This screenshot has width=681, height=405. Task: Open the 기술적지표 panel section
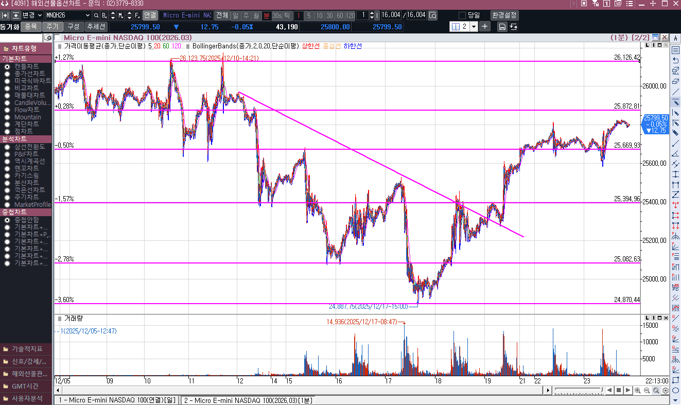tap(27, 349)
